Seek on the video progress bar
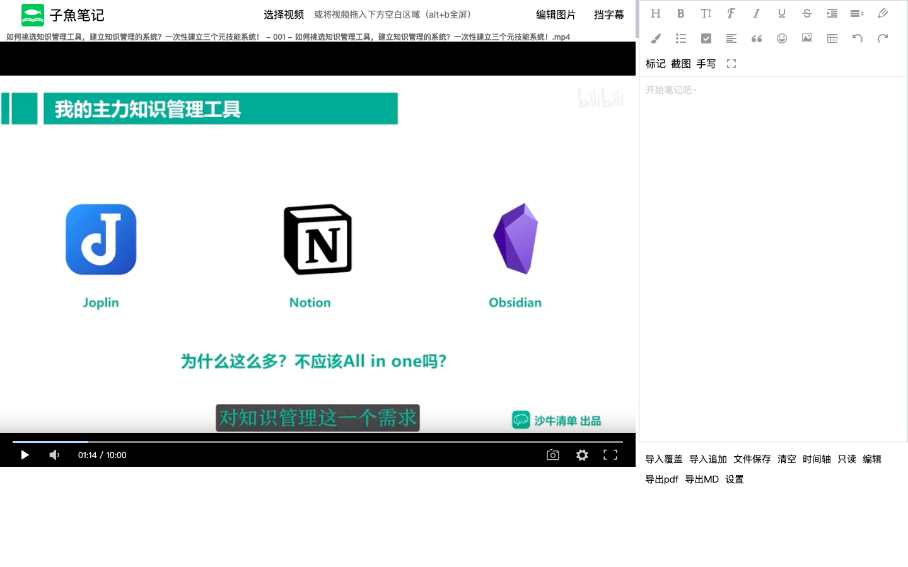 [317, 442]
